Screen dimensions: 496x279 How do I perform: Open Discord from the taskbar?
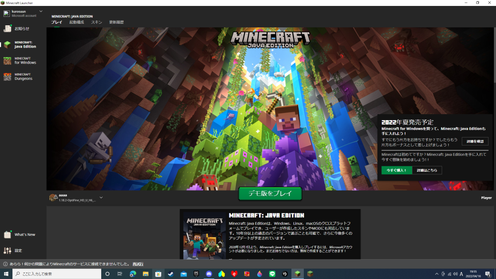[x=209, y=274]
